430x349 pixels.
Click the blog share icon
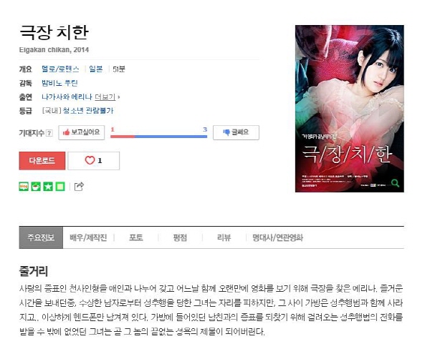[x=24, y=187]
